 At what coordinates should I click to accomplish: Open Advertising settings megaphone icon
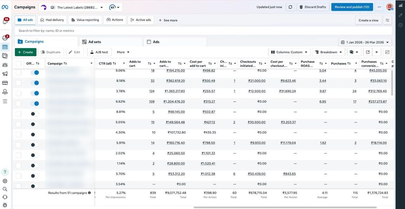(x=5, y=74)
